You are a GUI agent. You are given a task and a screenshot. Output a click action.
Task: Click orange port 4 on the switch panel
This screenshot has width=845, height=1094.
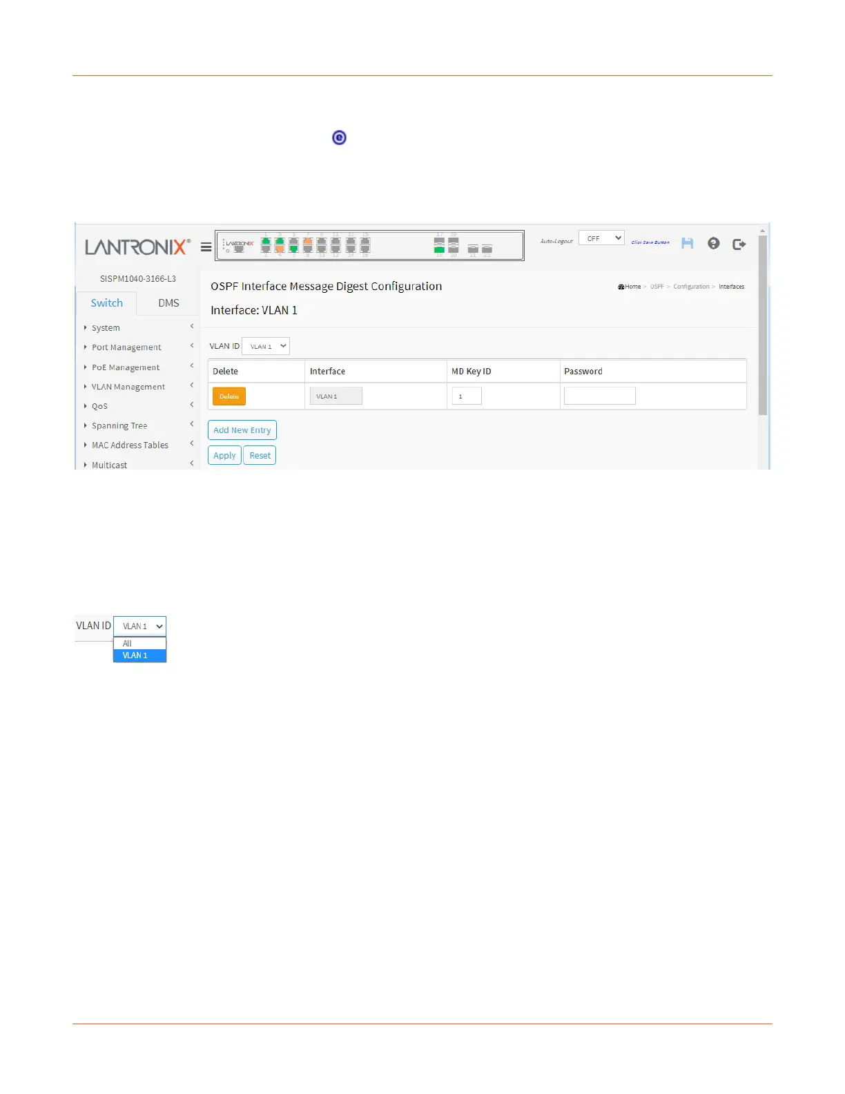coord(280,249)
